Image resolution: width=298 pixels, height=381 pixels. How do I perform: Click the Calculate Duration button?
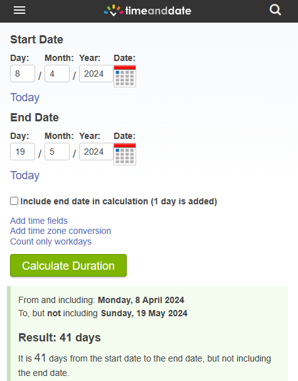coord(68,265)
